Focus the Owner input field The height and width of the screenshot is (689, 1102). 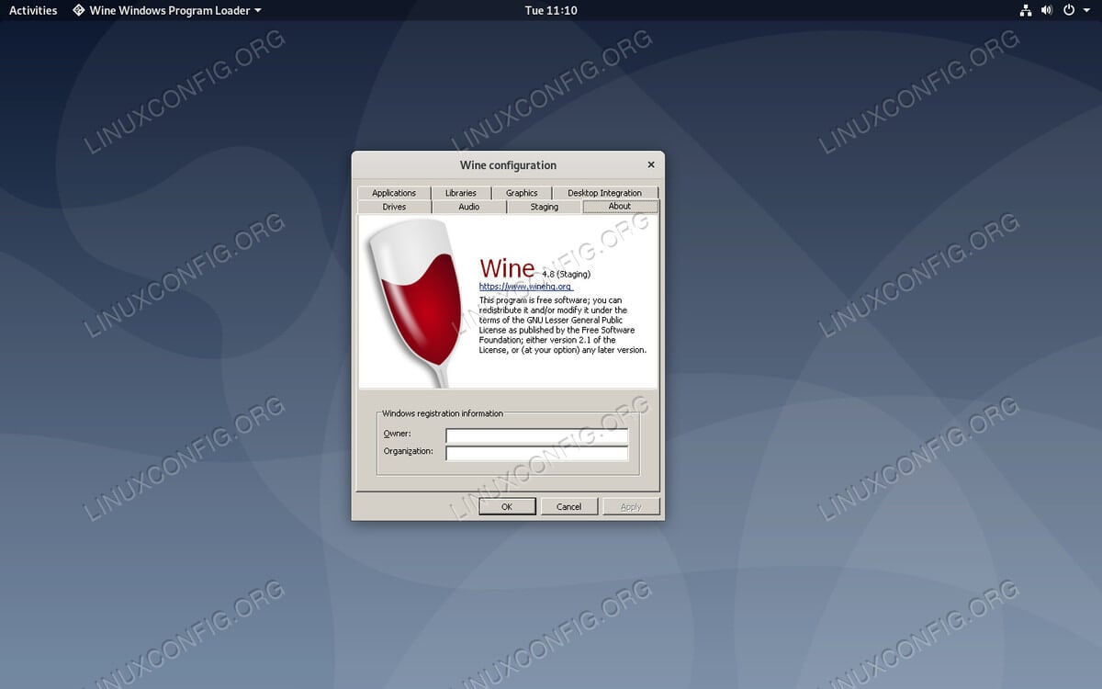pyautogui.click(x=537, y=435)
